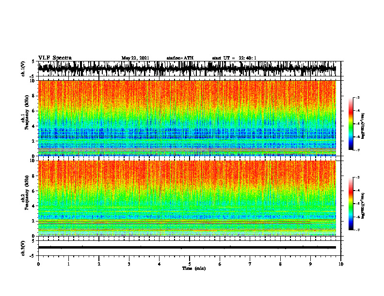
Task: Click the "1" time axis tick label
Action: (x=68, y=264)
